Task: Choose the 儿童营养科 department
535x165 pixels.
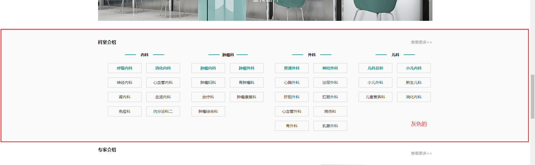Action: 375,97
